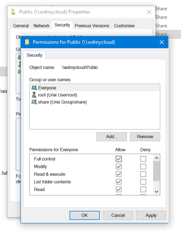Toggle Allow checkbox for List folder contents
The height and width of the screenshot is (247, 181).
[119, 182]
